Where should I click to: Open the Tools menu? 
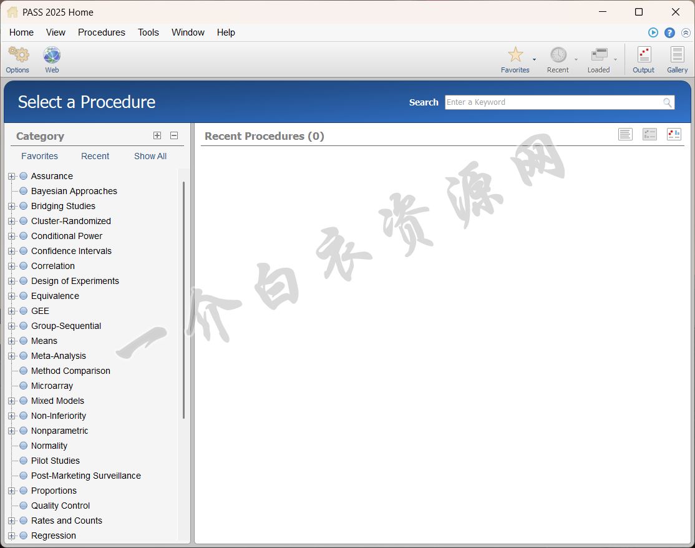click(x=148, y=32)
